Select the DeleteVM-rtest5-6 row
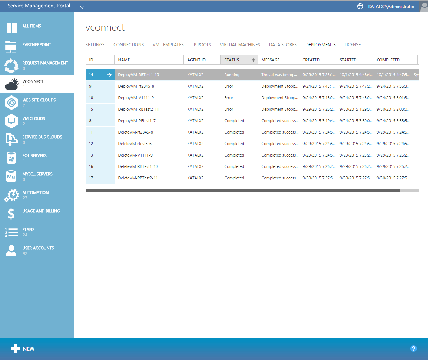Screen dimensions: 428x360 (x=252, y=143)
